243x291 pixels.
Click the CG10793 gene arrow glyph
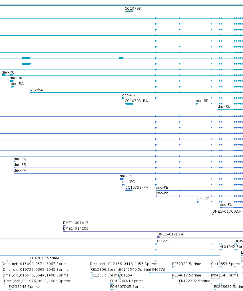129,11
